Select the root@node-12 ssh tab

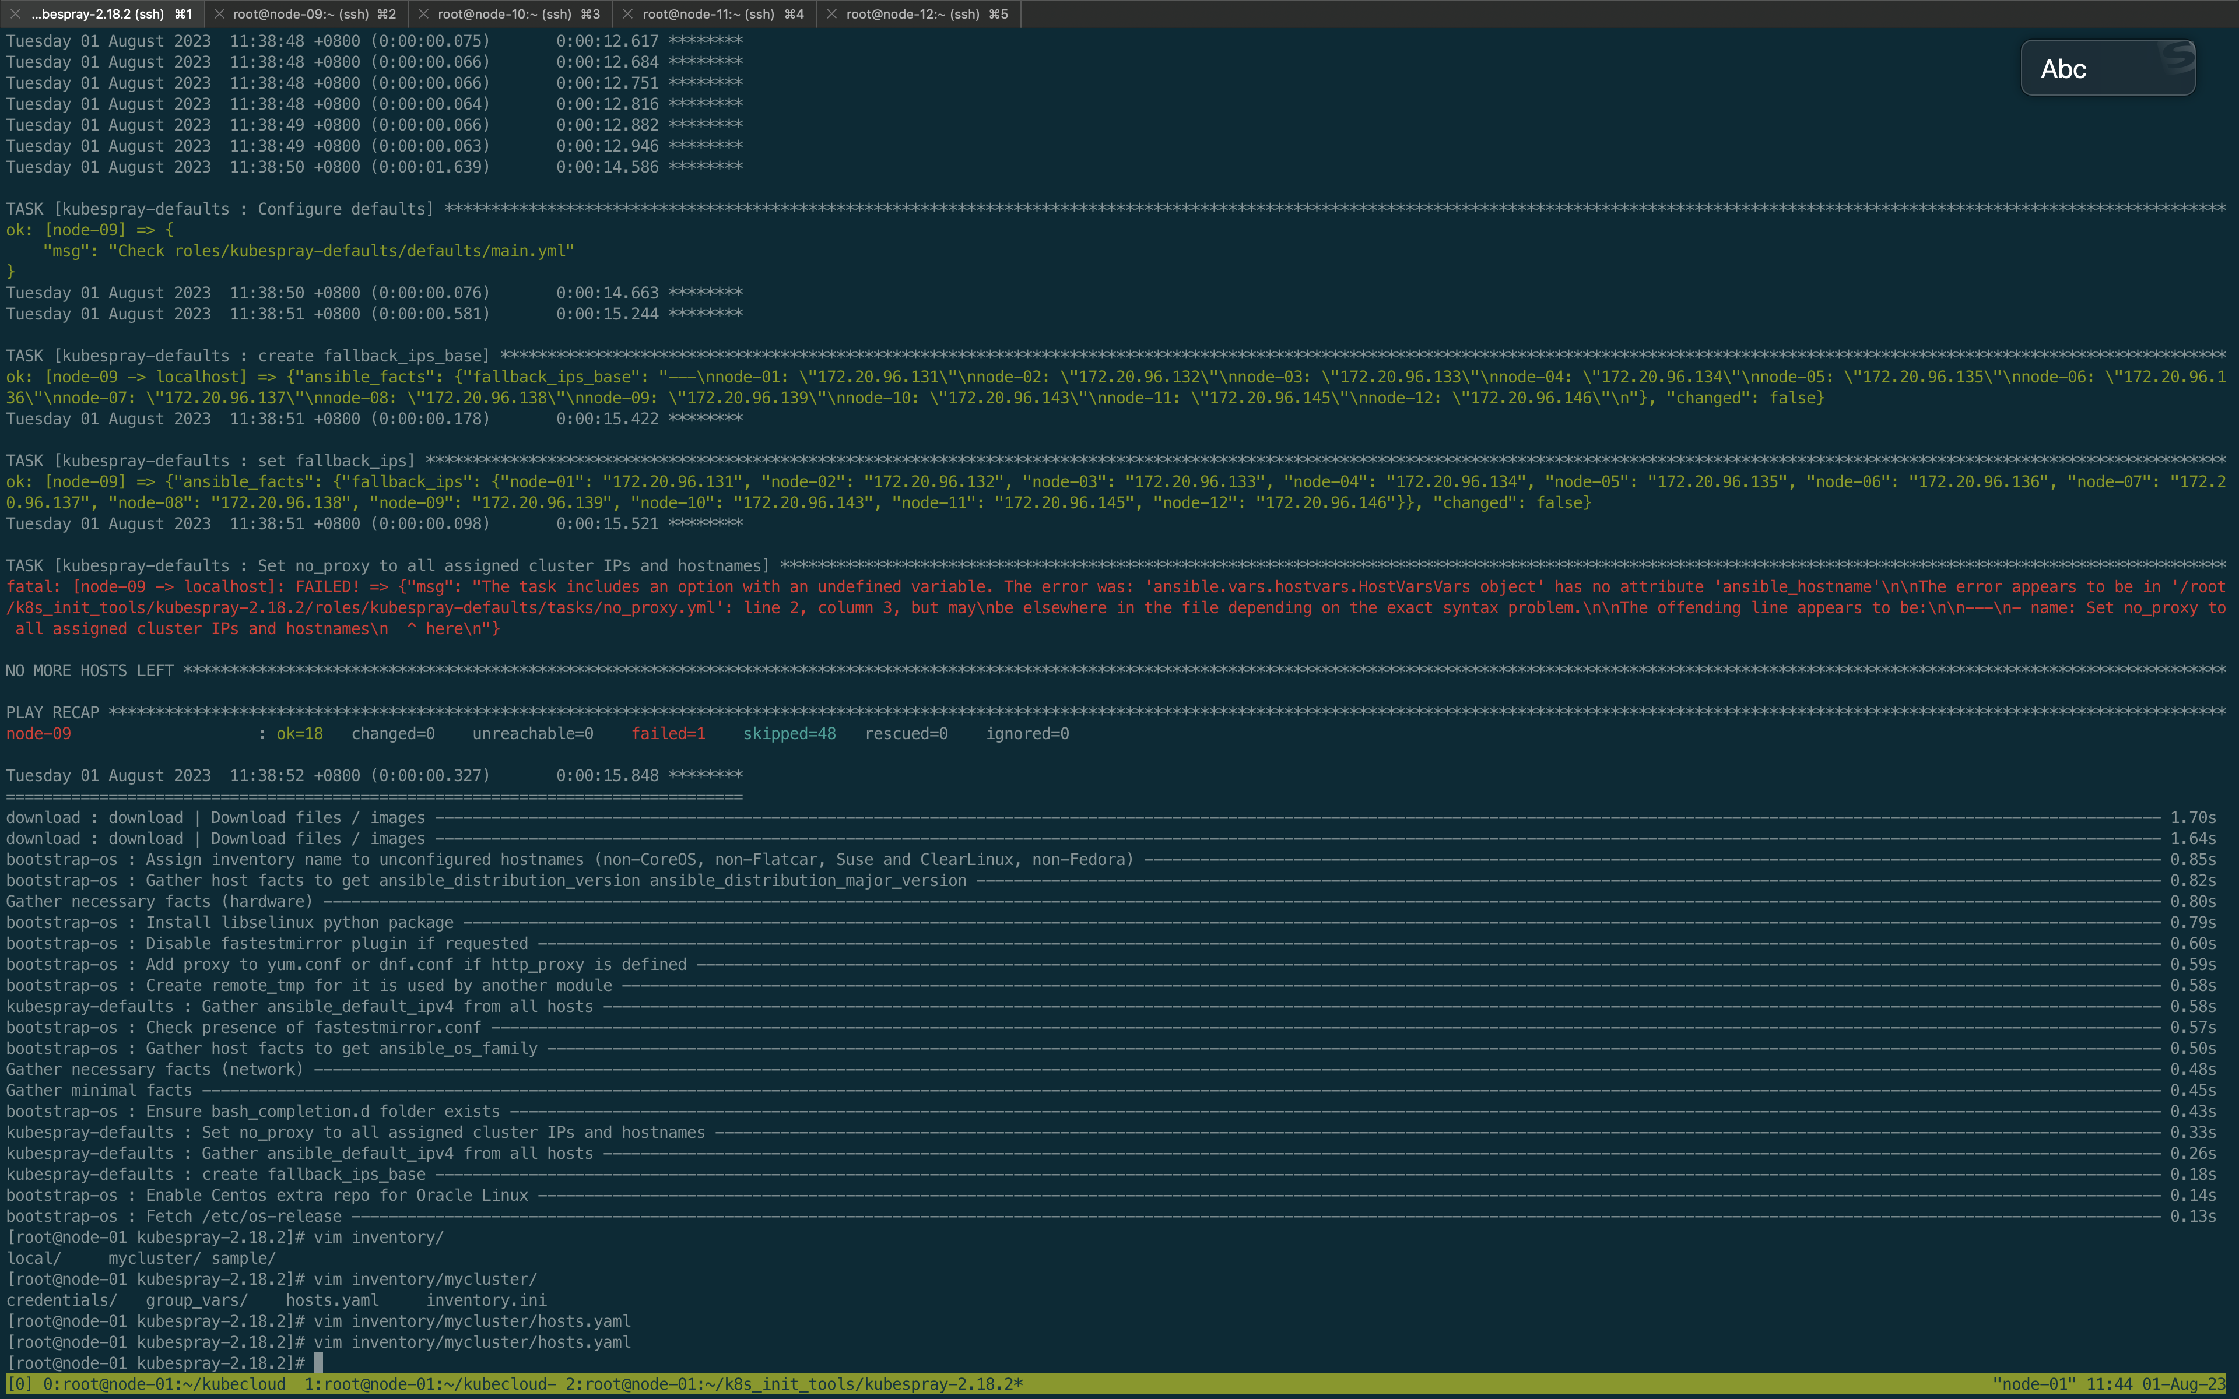[x=926, y=14]
